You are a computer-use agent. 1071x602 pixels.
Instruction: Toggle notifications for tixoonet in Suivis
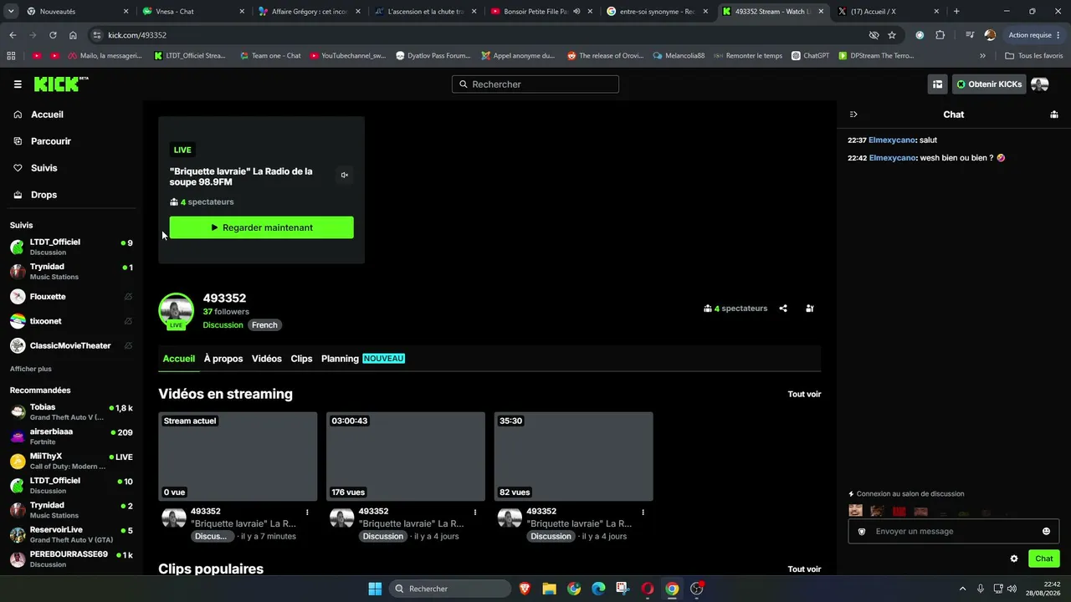pyautogui.click(x=128, y=321)
